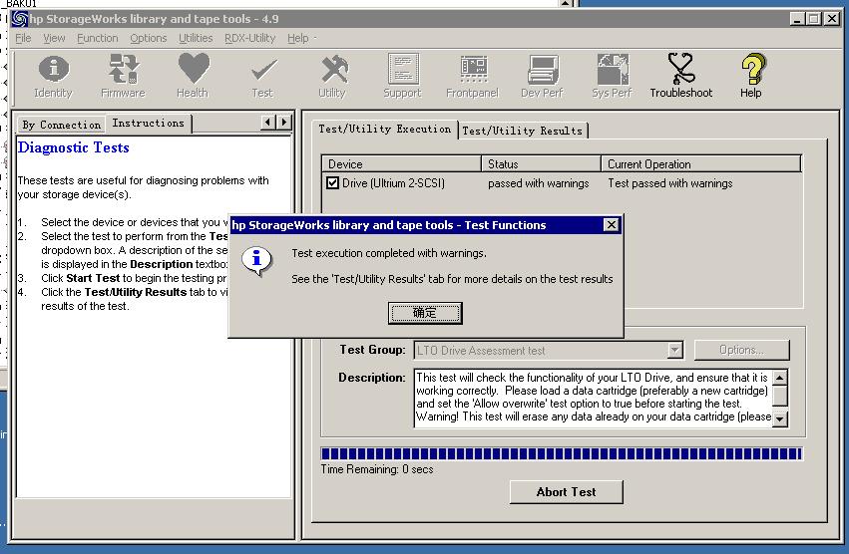Click 'Test passed with warnings' operation text
Image resolution: width=849 pixels, height=554 pixels.
tap(669, 183)
